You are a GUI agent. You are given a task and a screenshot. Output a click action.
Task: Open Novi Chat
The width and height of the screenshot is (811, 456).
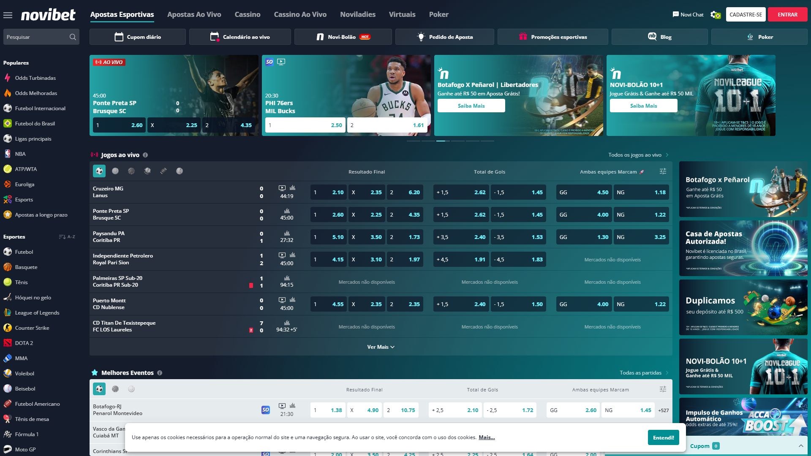(x=688, y=15)
